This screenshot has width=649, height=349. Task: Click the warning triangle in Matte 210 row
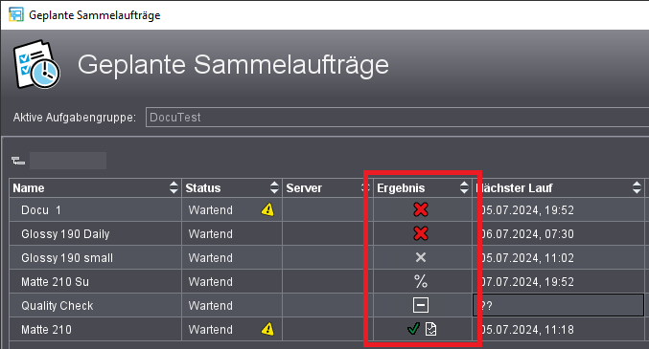click(267, 329)
